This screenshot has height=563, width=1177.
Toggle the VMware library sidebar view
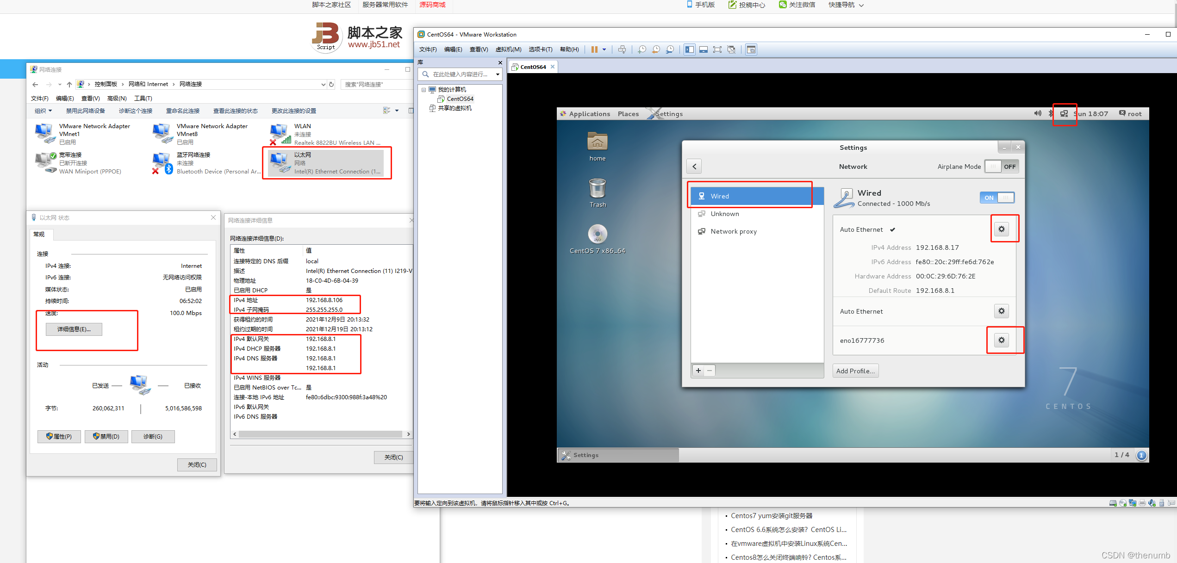[690, 49]
